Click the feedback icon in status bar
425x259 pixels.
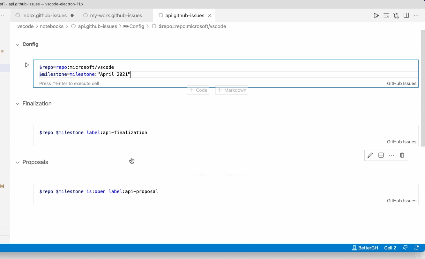405,248
